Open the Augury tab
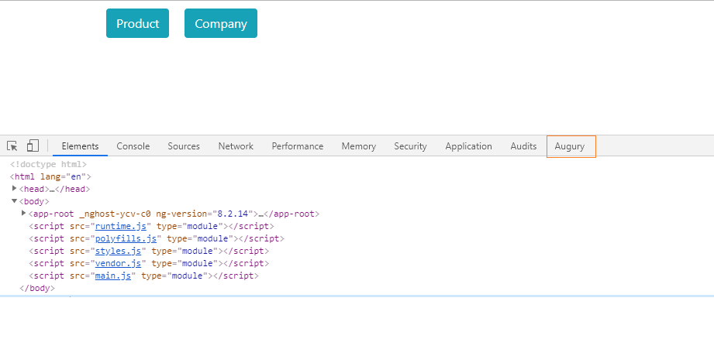Image resolution: width=714 pixels, height=356 pixels. 570,146
